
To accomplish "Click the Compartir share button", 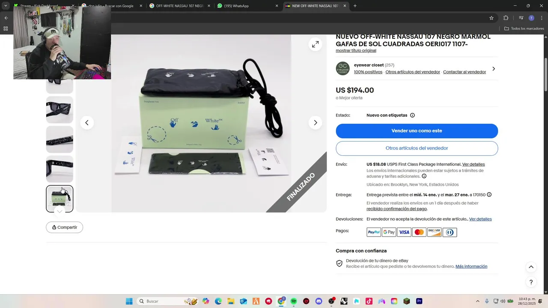I will [x=65, y=227].
